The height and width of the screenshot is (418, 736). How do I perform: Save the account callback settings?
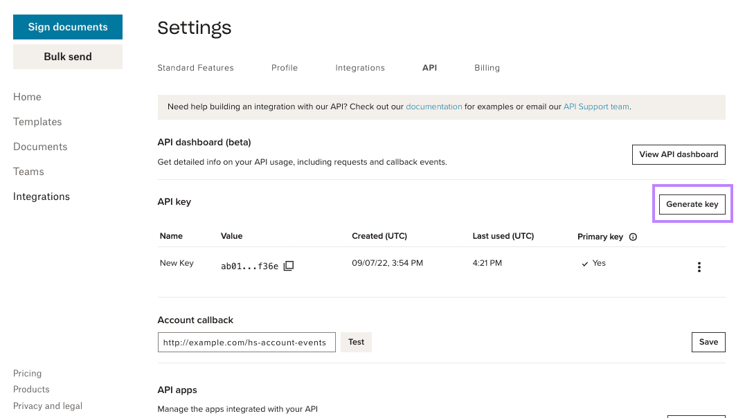point(708,342)
